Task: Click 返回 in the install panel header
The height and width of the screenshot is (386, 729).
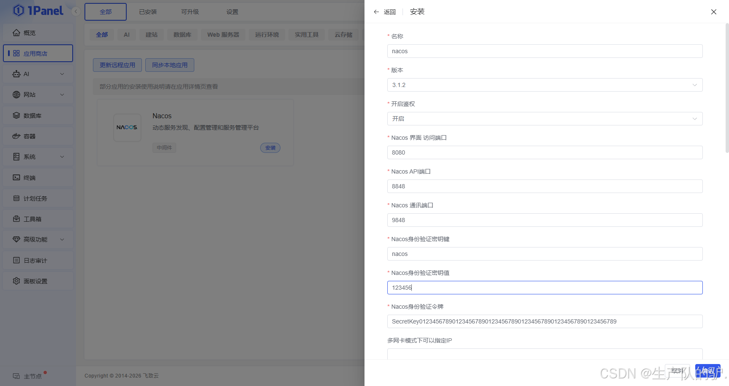Action: [390, 12]
